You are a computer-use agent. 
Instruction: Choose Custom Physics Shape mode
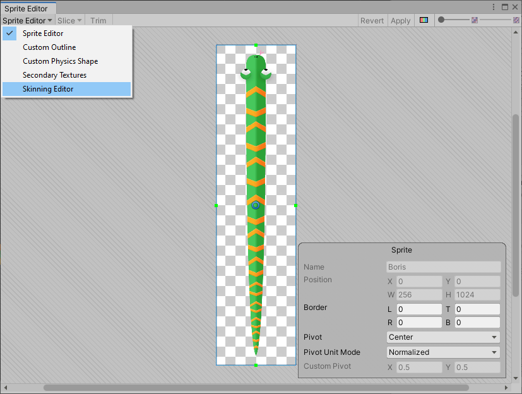coord(60,61)
